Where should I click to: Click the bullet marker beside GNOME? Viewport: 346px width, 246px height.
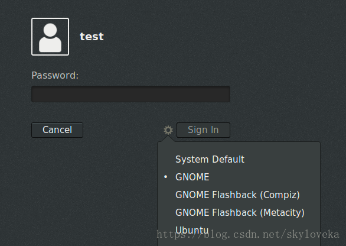[x=166, y=177]
